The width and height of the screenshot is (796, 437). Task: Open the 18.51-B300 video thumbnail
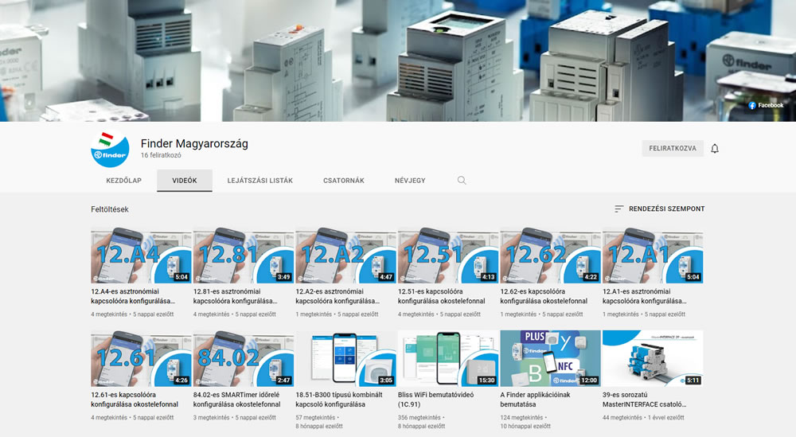pyautogui.click(x=345, y=358)
